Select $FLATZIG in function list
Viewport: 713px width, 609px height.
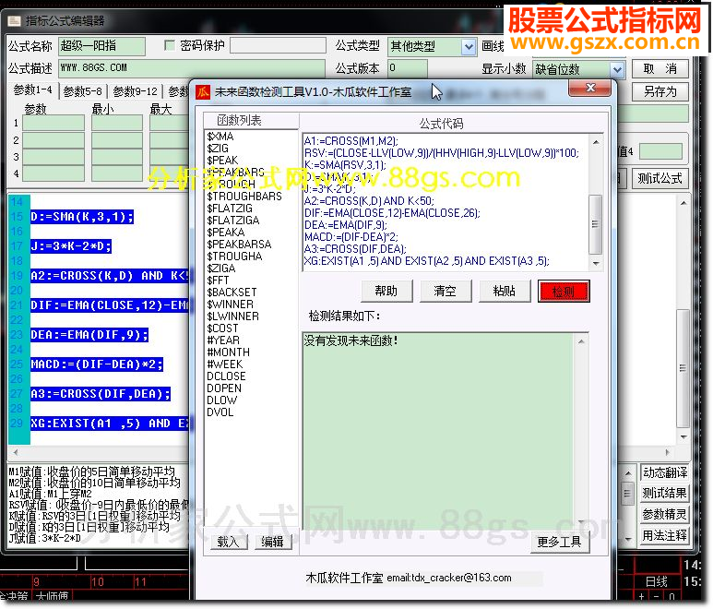pyautogui.click(x=230, y=209)
